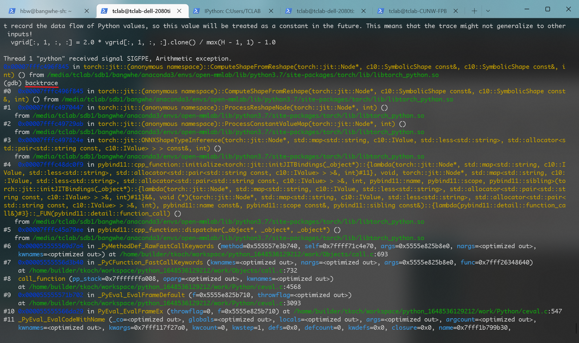Click '_PyCFunction_FastCallKeywords' in frame #7
The width and height of the screenshot is (579, 343).
(x=150, y=262)
